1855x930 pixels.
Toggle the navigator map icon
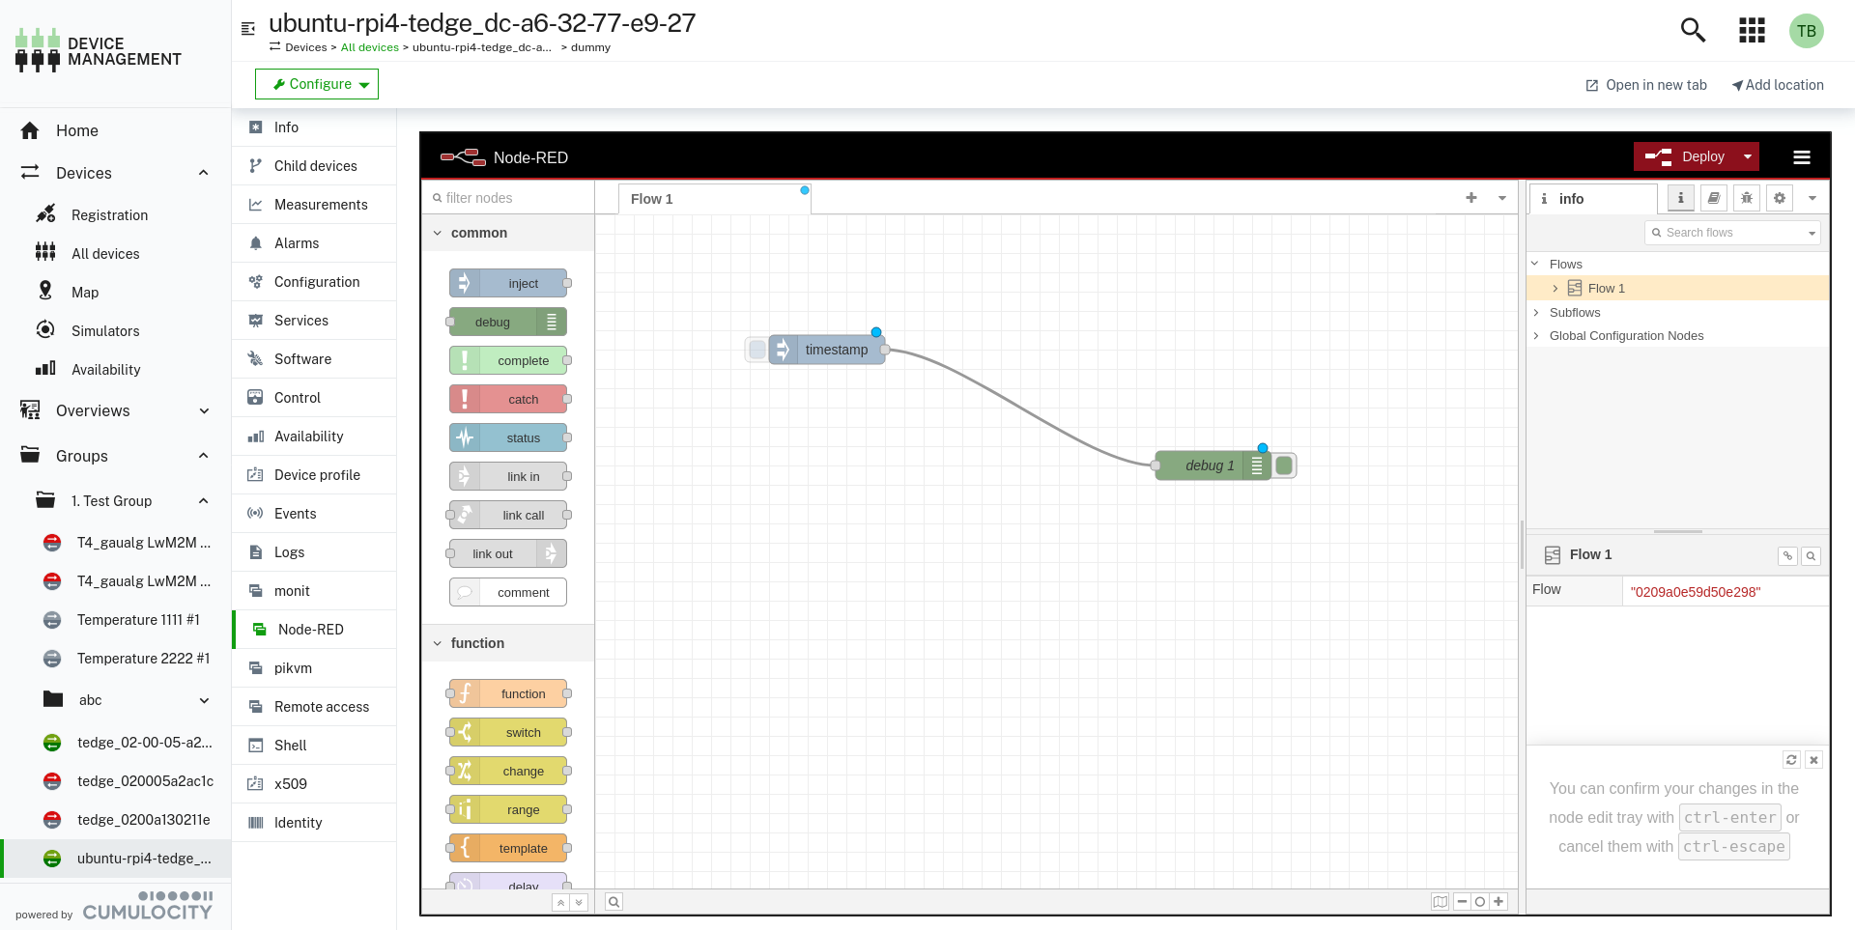click(1441, 902)
